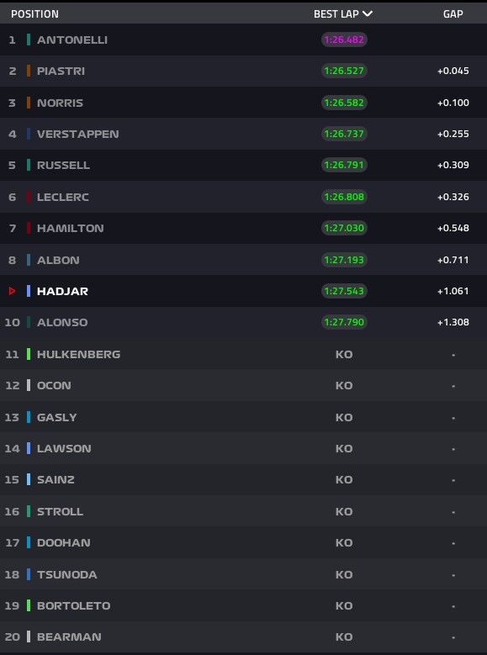487x655 pixels.
Task: Select driver name Tsunoda
Action: tap(67, 574)
